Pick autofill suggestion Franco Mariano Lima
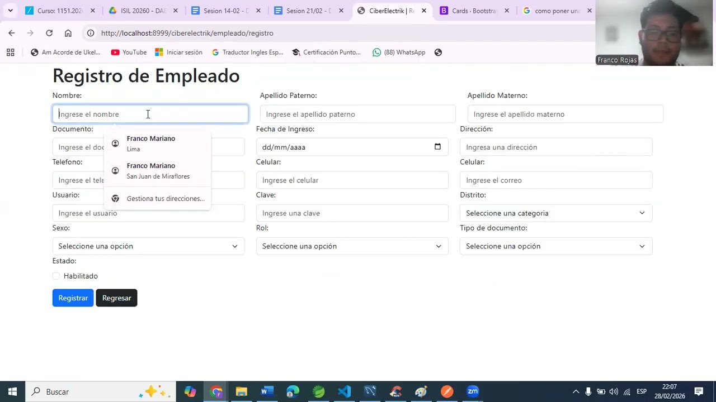 click(x=157, y=143)
